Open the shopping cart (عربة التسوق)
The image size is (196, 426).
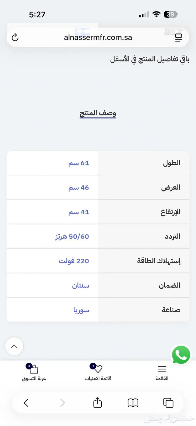point(34,373)
